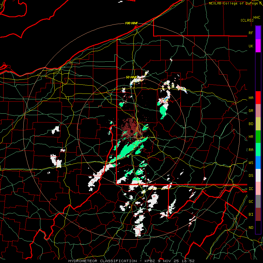Click the red HA legend color swatch
Viewport: 263px width, 263px height.
(x=258, y=98)
